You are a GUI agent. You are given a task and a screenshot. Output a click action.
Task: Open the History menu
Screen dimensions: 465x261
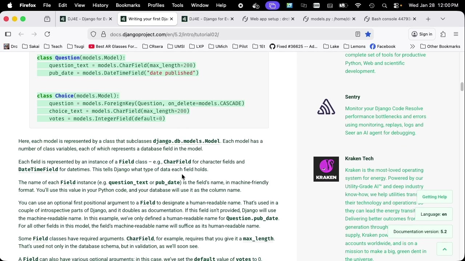click(100, 5)
